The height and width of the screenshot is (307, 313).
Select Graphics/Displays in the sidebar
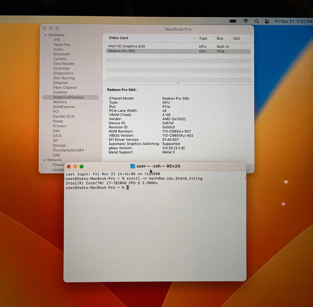pyautogui.click(x=71, y=97)
